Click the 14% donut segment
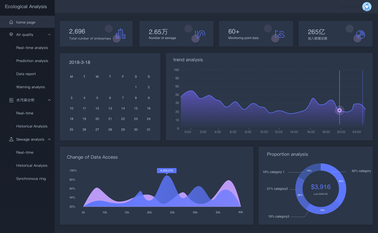The height and width of the screenshot is (233, 378). pos(309,171)
